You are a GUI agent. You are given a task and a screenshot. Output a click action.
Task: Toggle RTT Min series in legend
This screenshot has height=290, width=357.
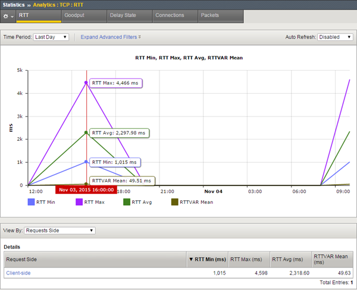coord(31,202)
